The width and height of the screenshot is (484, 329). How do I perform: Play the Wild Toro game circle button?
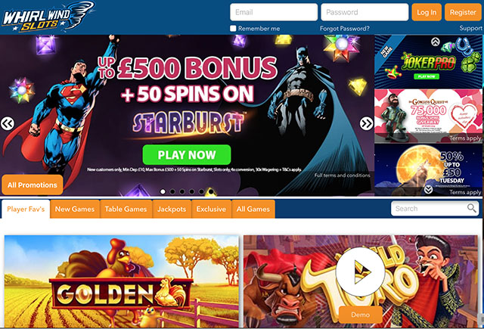click(360, 272)
